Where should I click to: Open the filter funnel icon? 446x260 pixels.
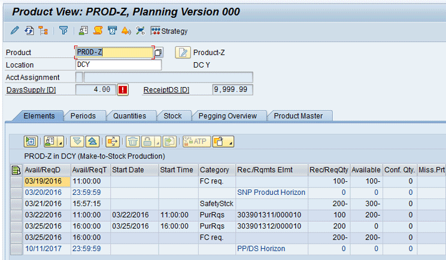pos(63,30)
